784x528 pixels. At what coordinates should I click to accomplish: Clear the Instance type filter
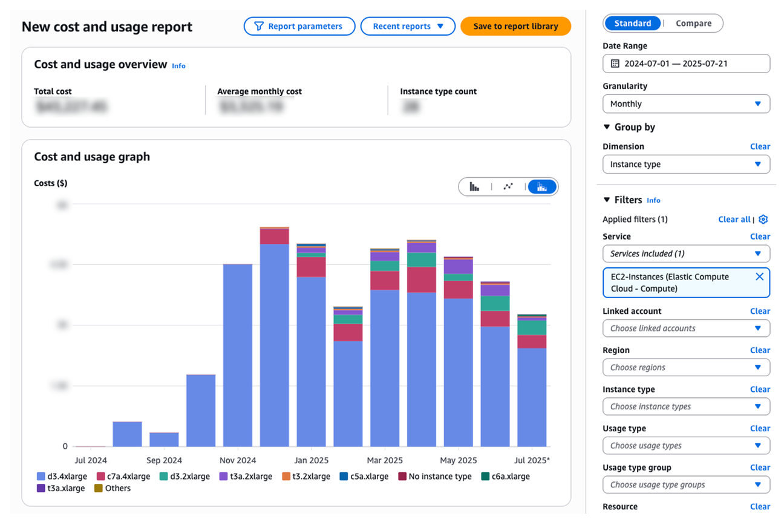760,389
